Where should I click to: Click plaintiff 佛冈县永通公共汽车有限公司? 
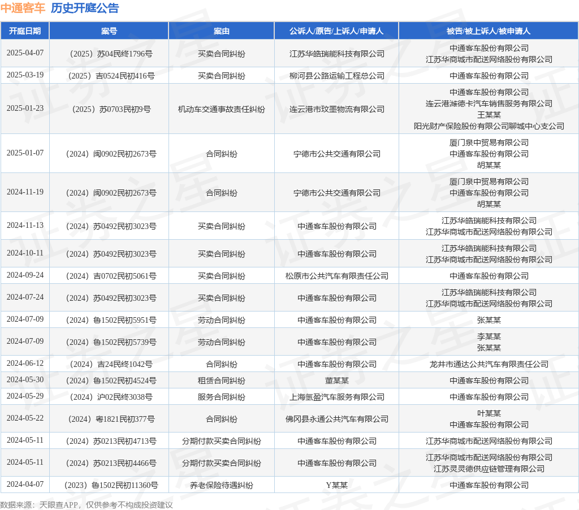pos(336,419)
